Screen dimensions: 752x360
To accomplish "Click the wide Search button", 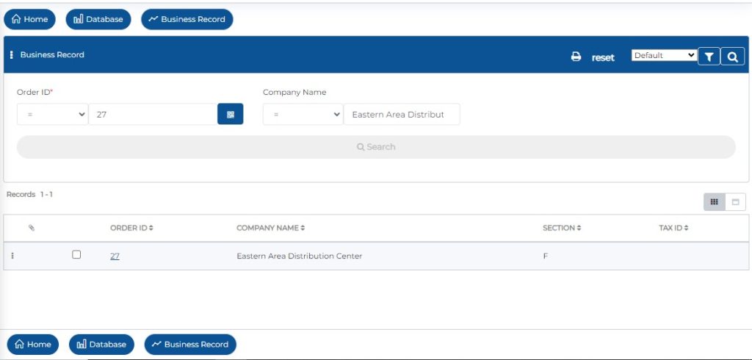I will pos(376,147).
